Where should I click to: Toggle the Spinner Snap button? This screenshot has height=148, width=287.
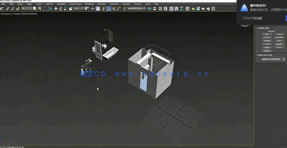[119, 9]
